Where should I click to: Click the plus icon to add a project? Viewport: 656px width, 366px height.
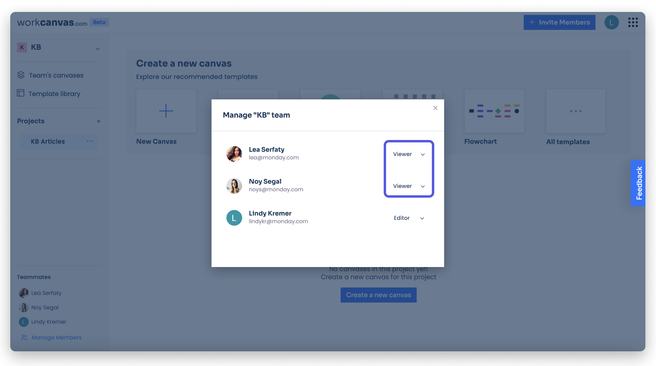[99, 121]
